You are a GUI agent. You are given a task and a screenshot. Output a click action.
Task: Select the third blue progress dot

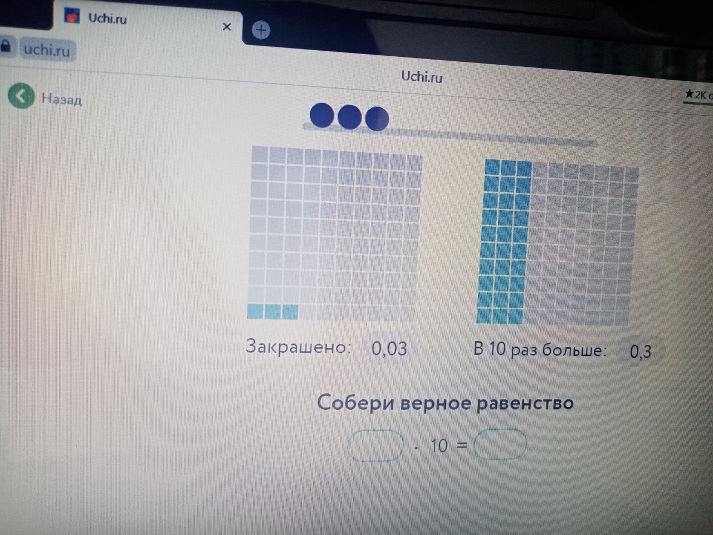377,119
